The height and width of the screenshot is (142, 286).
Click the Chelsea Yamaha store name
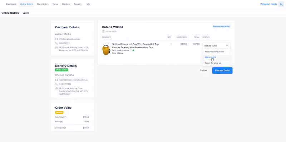[64, 75]
